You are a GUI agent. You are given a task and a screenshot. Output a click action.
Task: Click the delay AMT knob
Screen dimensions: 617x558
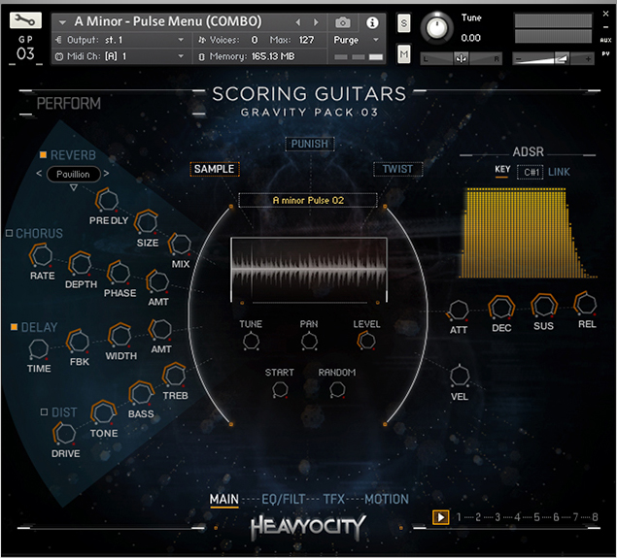(x=160, y=329)
